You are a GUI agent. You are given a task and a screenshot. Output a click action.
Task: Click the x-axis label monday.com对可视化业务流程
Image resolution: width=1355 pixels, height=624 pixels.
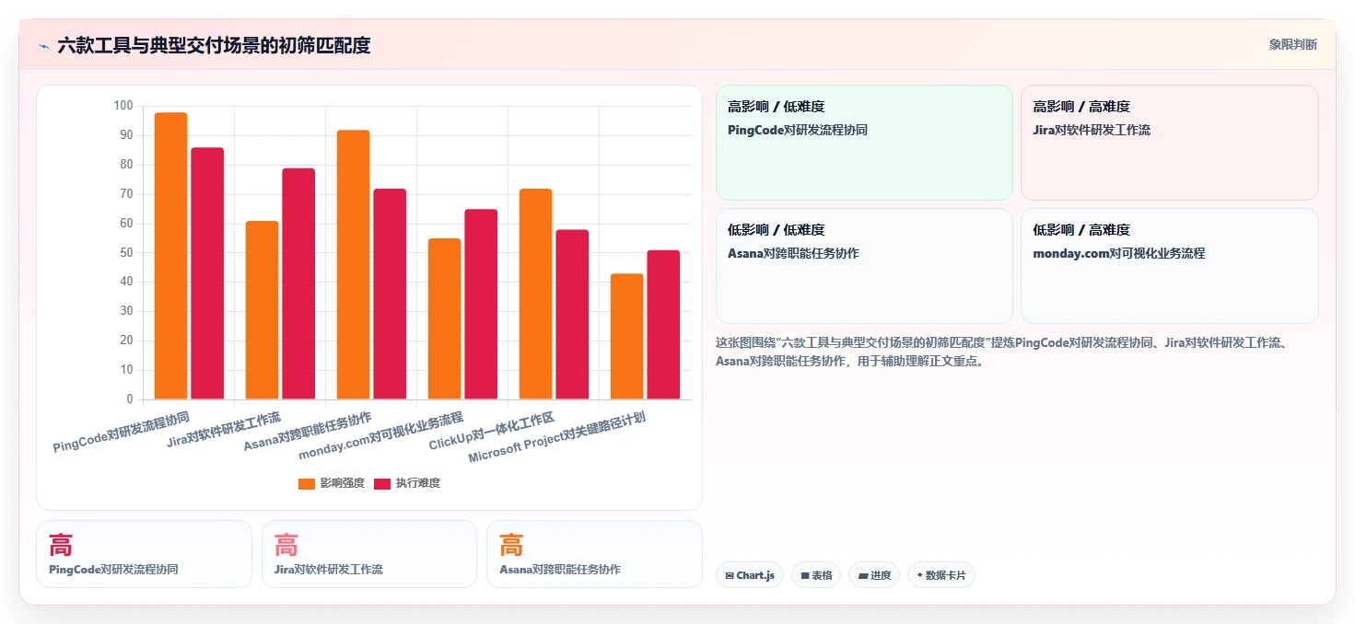(381, 436)
